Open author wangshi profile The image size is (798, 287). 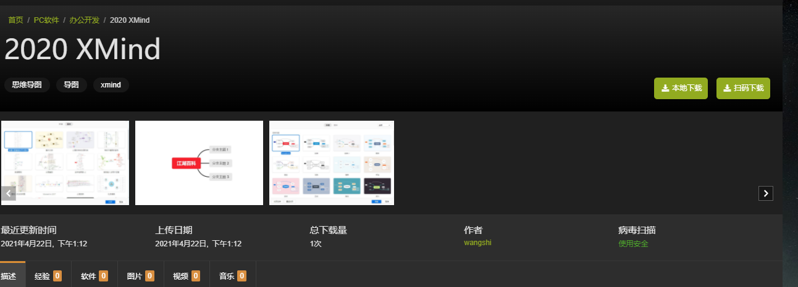click(477, 243)
